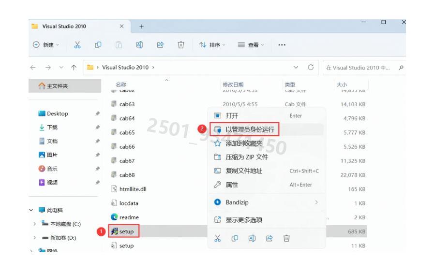Click the readme file's Edge icon
The width and height of the screenshot is (435, 272).
point(114,217)
